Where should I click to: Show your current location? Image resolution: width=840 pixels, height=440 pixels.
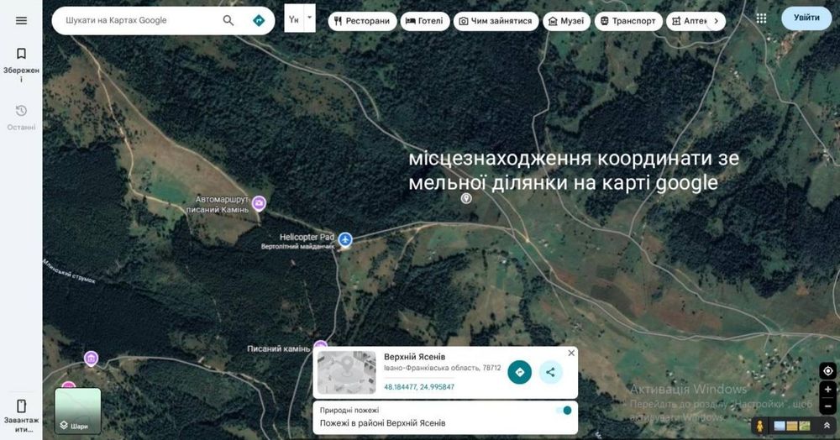pos(827,370)
